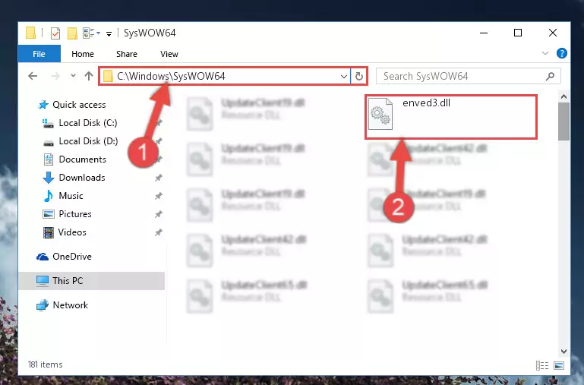Expand the address bar history dropdown
The width and height of the screenshot is (584, 385).
pos(344,77)
